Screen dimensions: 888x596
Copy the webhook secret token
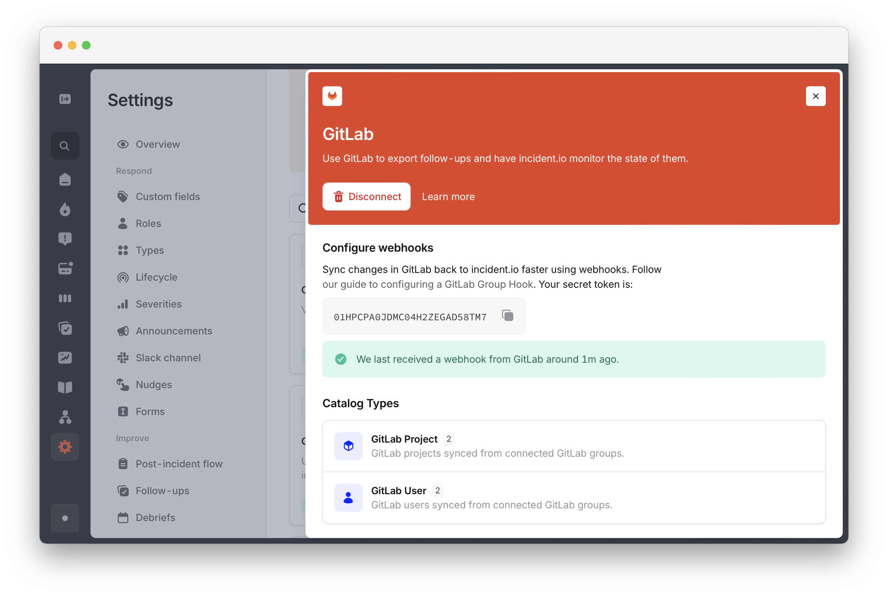[x=508, y=316]
